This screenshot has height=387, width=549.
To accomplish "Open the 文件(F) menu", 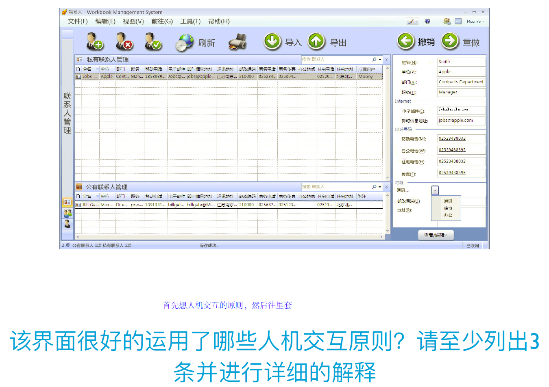I will [x=78, y=21].
